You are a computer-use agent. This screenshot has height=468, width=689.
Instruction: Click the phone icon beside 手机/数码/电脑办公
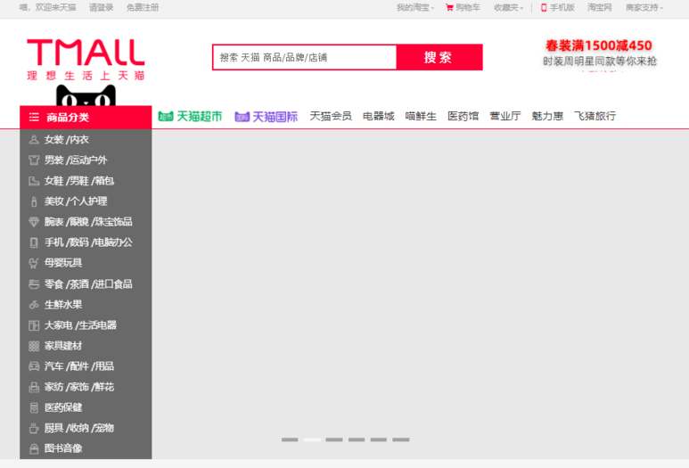(x=34, y=242)
